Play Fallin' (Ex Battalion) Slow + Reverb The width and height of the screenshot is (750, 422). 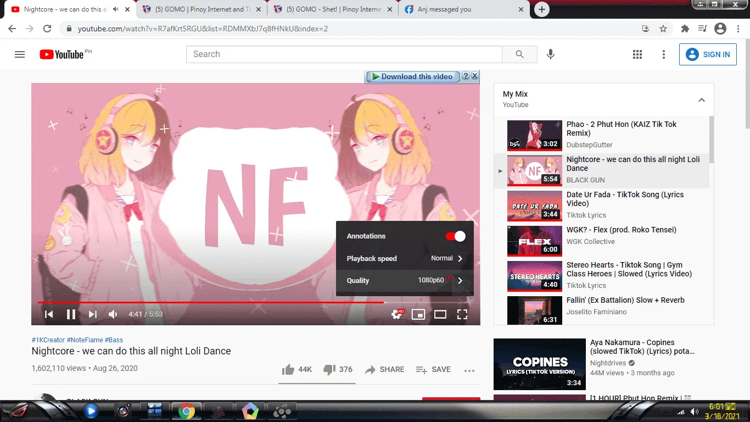602,310
